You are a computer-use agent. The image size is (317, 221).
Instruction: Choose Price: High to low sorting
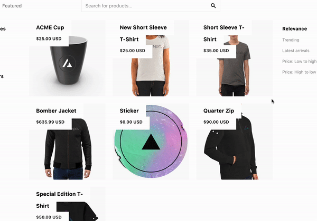299,72
